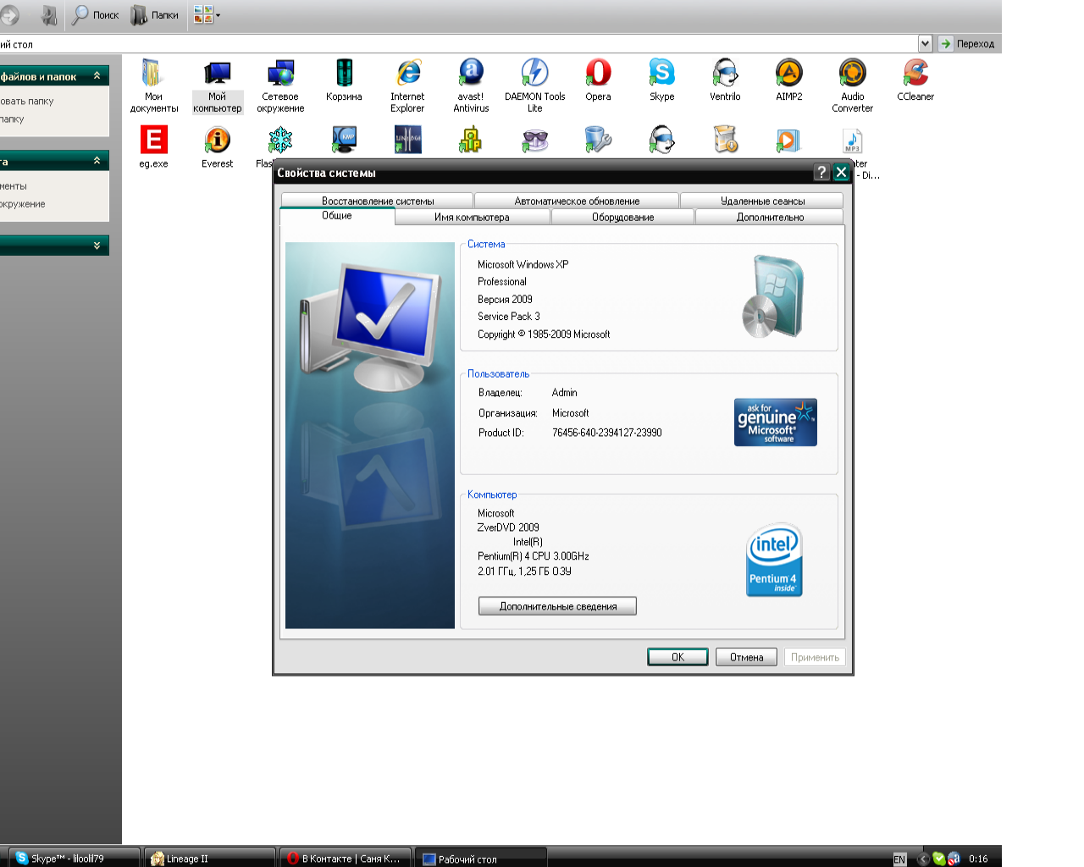Screen dimensions: 1084x867
Task: Select the snowflake Flash shortcut icon
Action: tap(280, 140)
